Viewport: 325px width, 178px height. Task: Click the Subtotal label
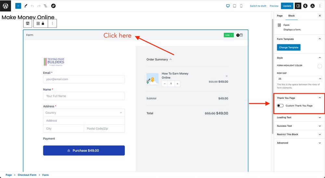pyautogui.click(x=151, y=98)
